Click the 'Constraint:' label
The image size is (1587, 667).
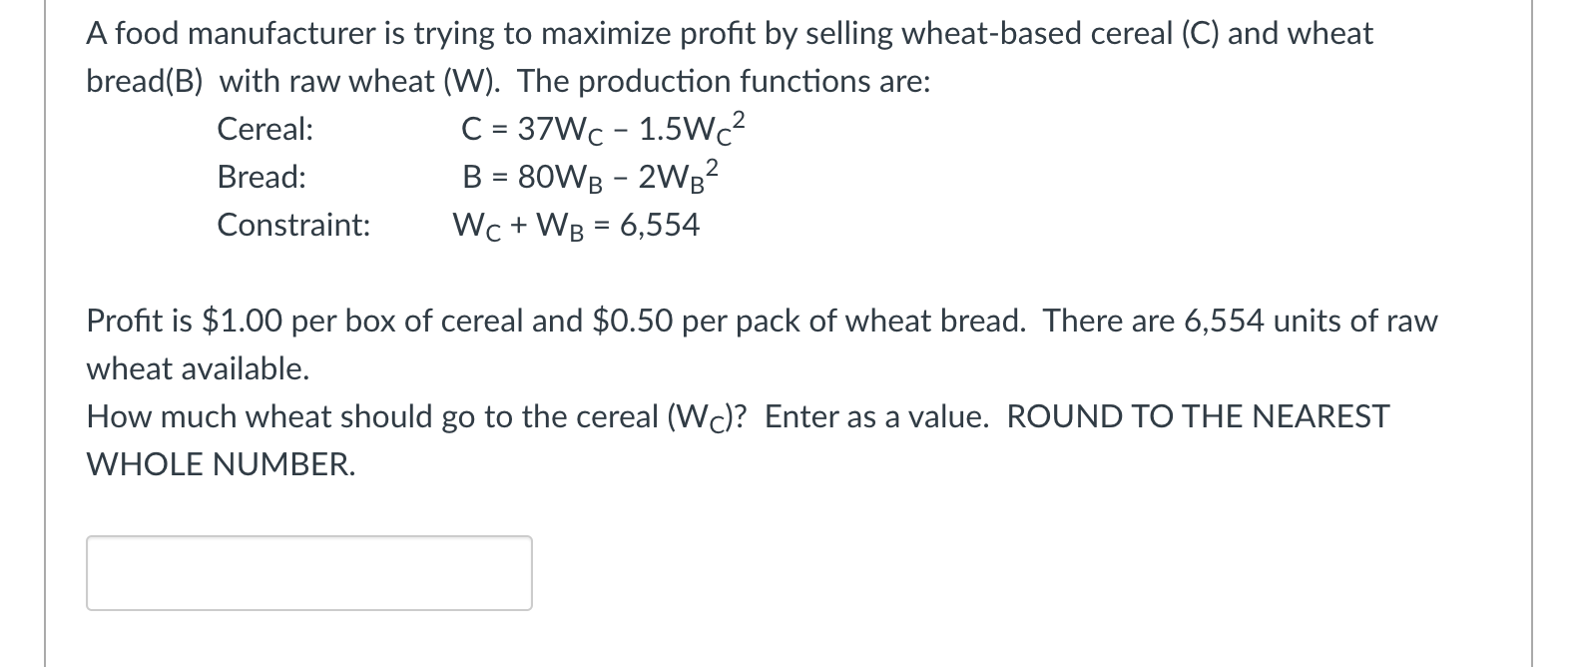(293, 225)
